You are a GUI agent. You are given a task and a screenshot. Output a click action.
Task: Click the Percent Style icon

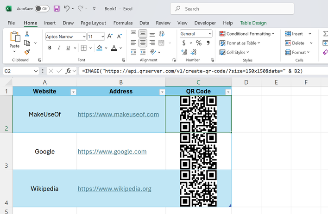pyautogui.click(x=199, y=43)
